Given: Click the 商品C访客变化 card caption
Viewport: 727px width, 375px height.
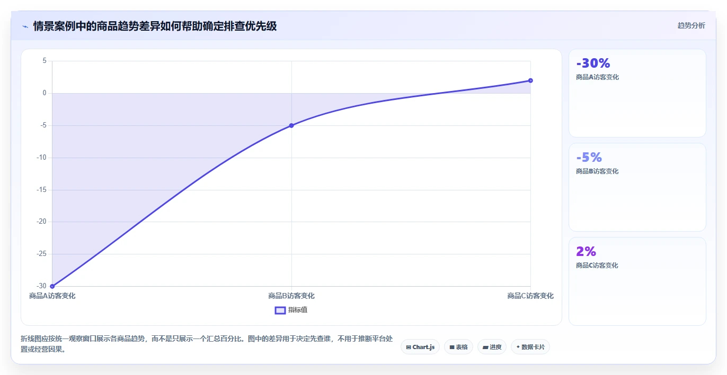Looking at the screenshot, I should pos(597,266).
